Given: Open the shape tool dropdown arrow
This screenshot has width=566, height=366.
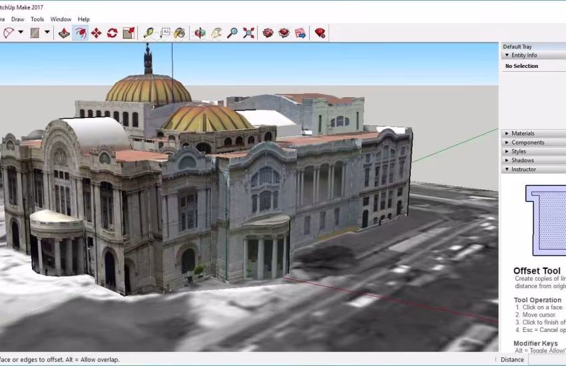Looking at the screenshot, I should click(47, 33).
